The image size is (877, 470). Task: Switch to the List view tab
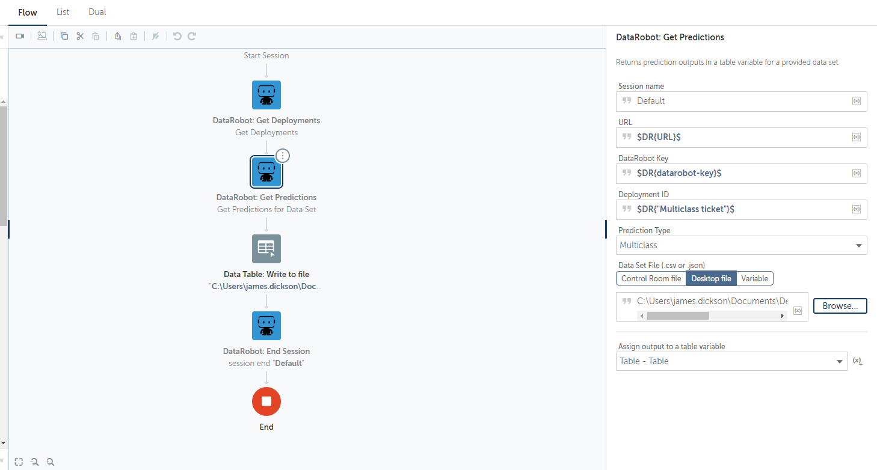point(63,12)
